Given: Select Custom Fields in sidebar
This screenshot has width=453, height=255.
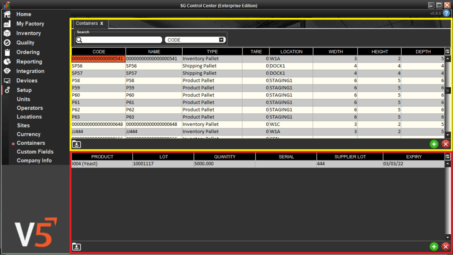Looking at the screenshot, I should pyautogui.click(x=35, y=152).
